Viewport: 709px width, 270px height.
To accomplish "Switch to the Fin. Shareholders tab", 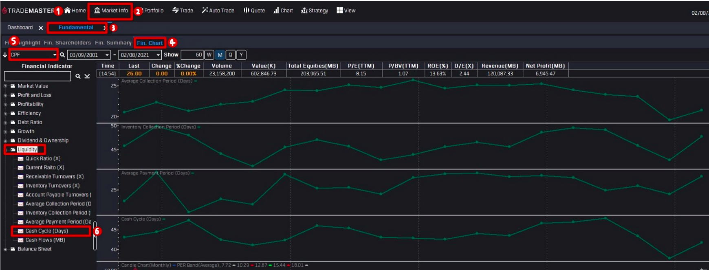I will click(x=67, y=43).
